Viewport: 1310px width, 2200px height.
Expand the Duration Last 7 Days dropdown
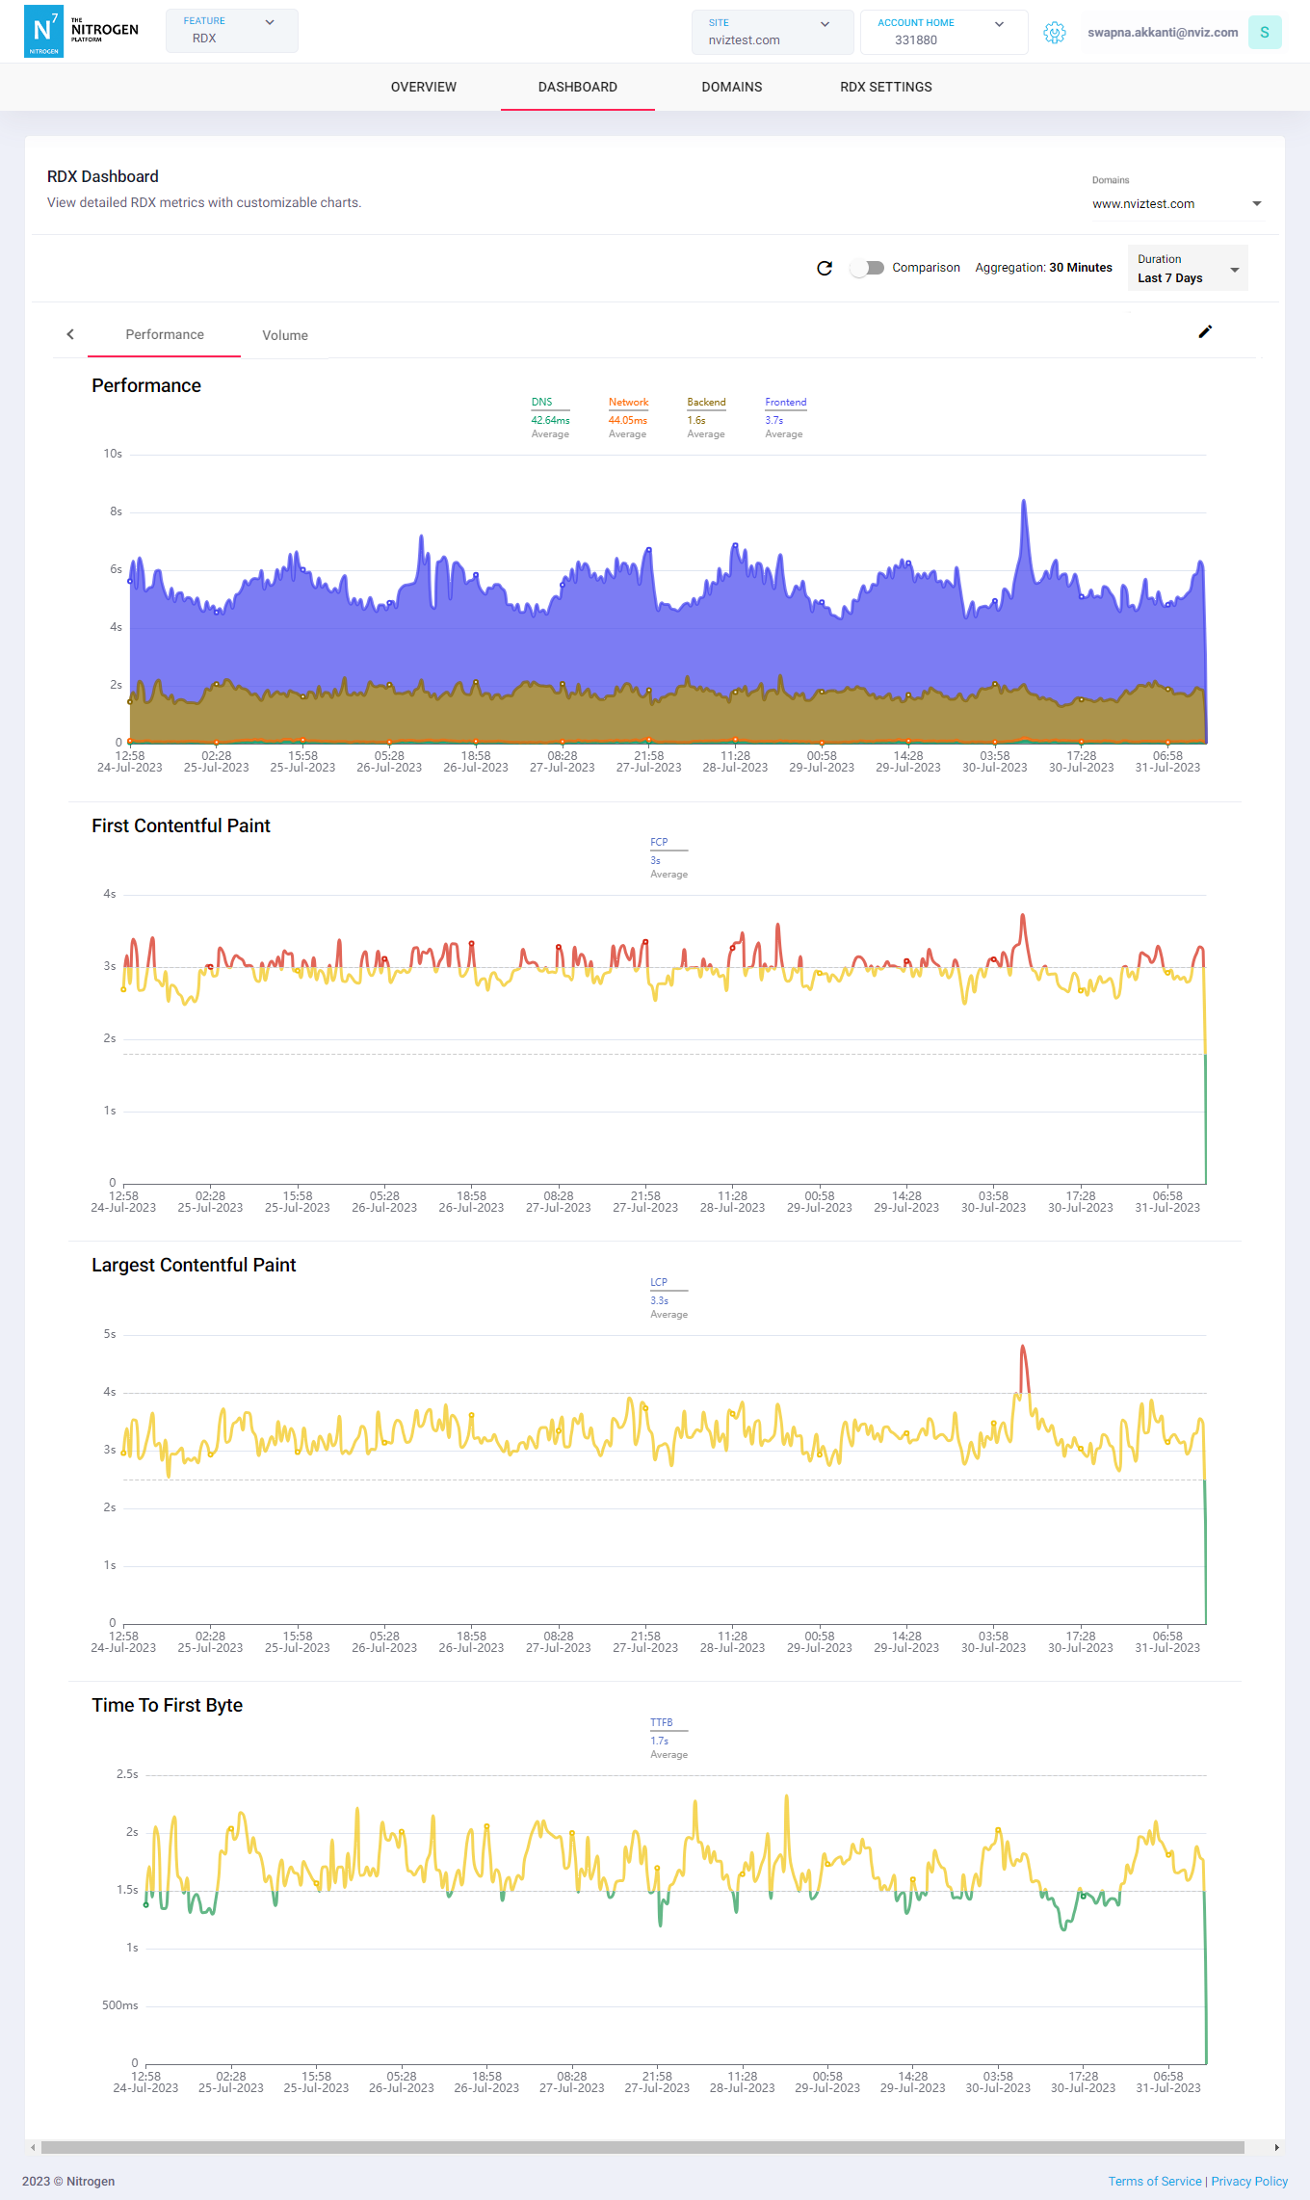(1187, 269)
